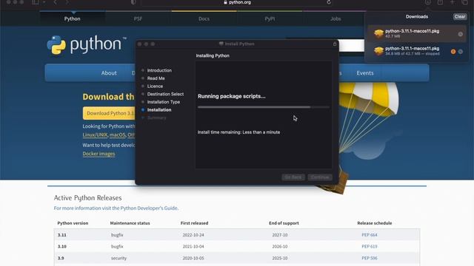Select the Introduction step in installer
474x266 pixels.
tap(159, 70)
